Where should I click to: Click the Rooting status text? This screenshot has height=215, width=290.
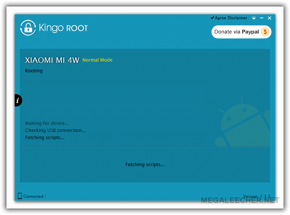click(x=34, y=71)
